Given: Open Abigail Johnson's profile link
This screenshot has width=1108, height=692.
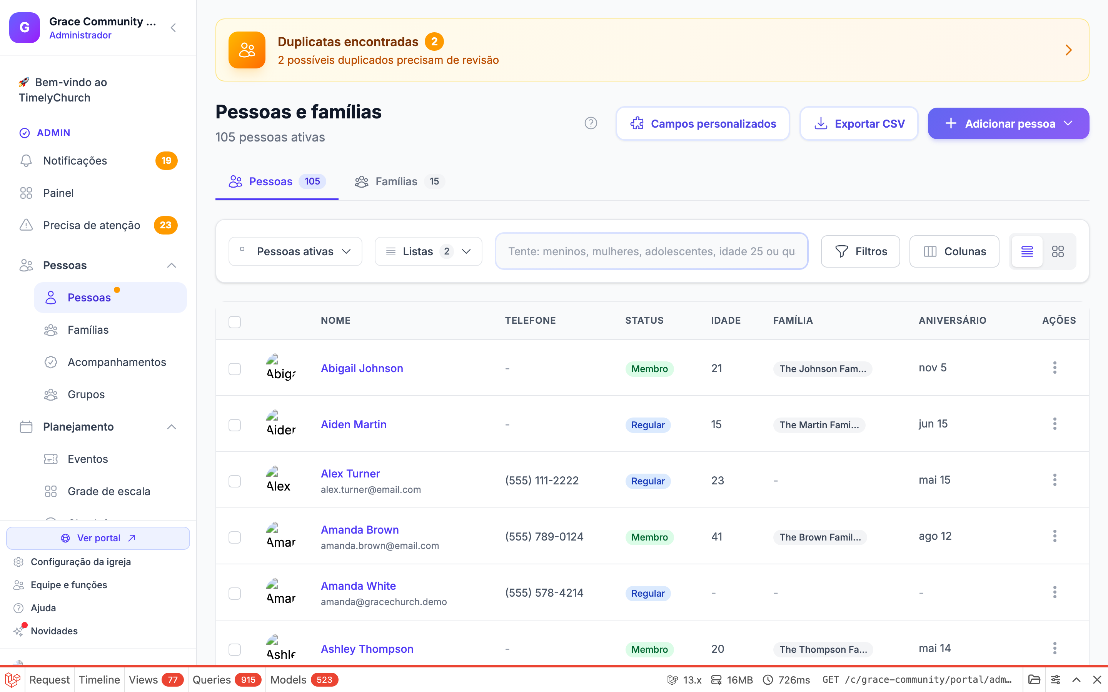Looking at the screenshot, I should click(362, 368).
